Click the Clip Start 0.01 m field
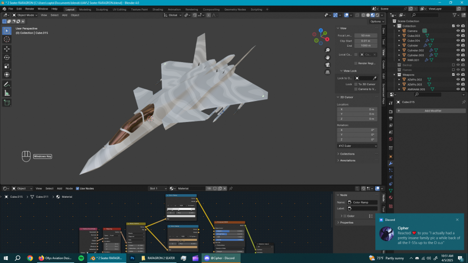 [366, 41]
